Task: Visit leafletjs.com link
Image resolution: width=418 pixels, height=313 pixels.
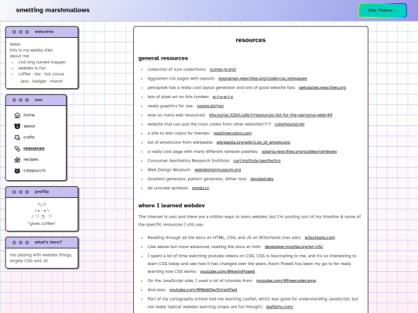Action: (279, 307)
